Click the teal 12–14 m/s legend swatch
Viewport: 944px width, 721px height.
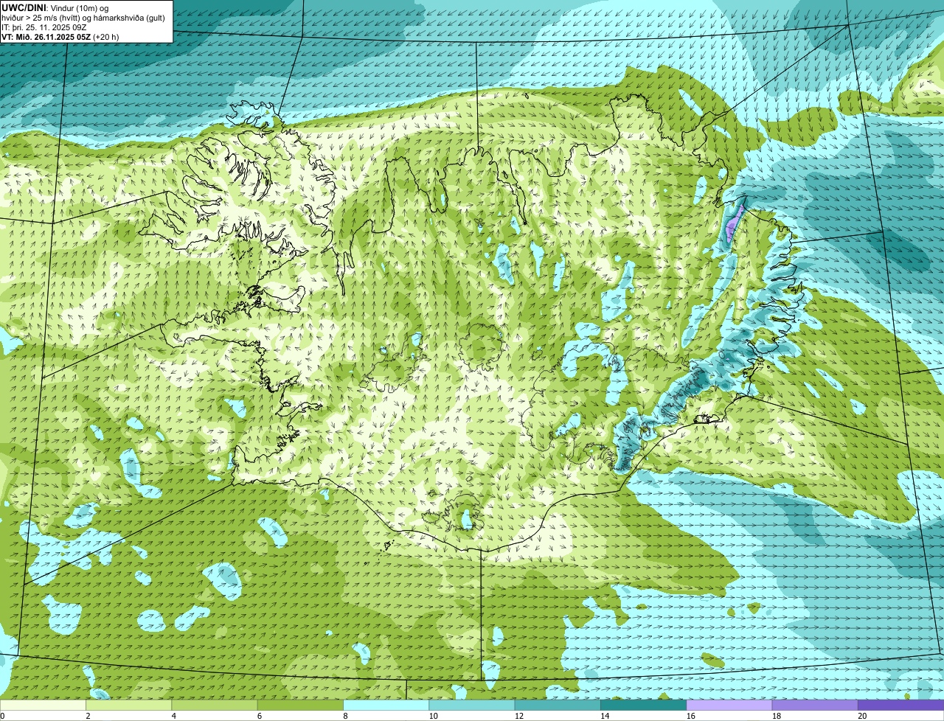coord(558,705)
